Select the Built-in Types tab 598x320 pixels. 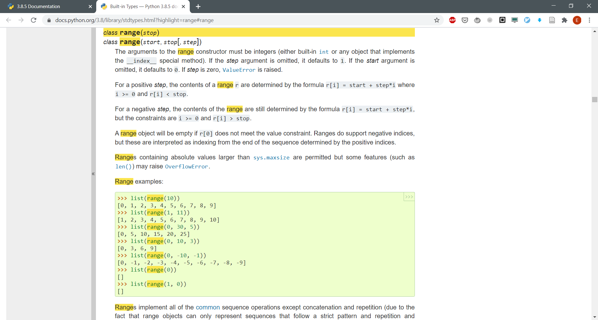pyautogui.click(x=143, y=7)
